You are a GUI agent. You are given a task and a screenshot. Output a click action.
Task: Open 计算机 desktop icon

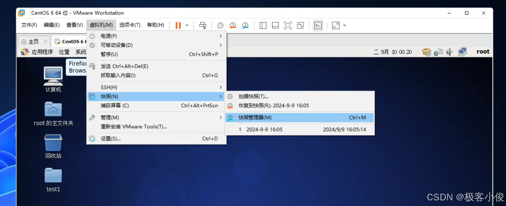coord(53,80)
